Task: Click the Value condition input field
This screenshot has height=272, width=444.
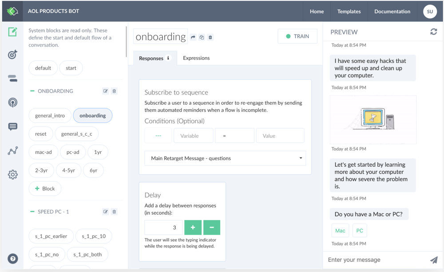Action: (x=280, y=136)
